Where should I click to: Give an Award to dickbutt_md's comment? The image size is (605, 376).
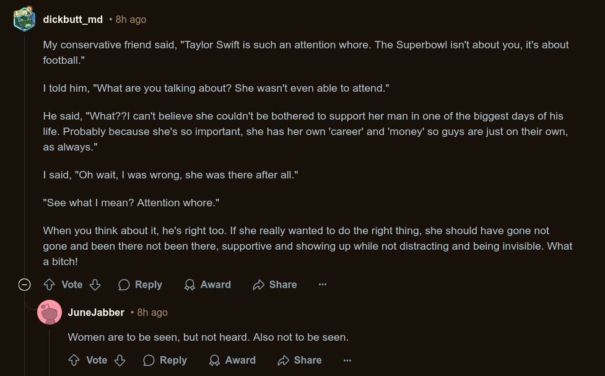[207, 285]
